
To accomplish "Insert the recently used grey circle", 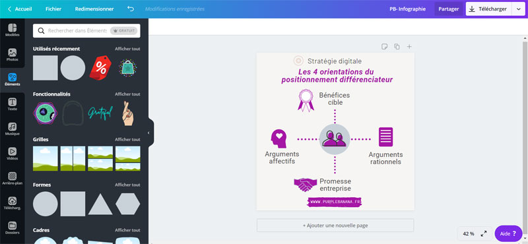I will pyautogui.click(x=73, y=68).
